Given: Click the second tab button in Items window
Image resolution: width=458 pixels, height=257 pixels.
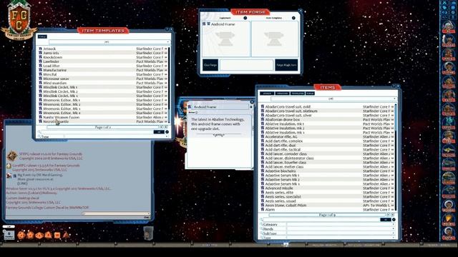Looking at the screenshot, I should 282,94.
